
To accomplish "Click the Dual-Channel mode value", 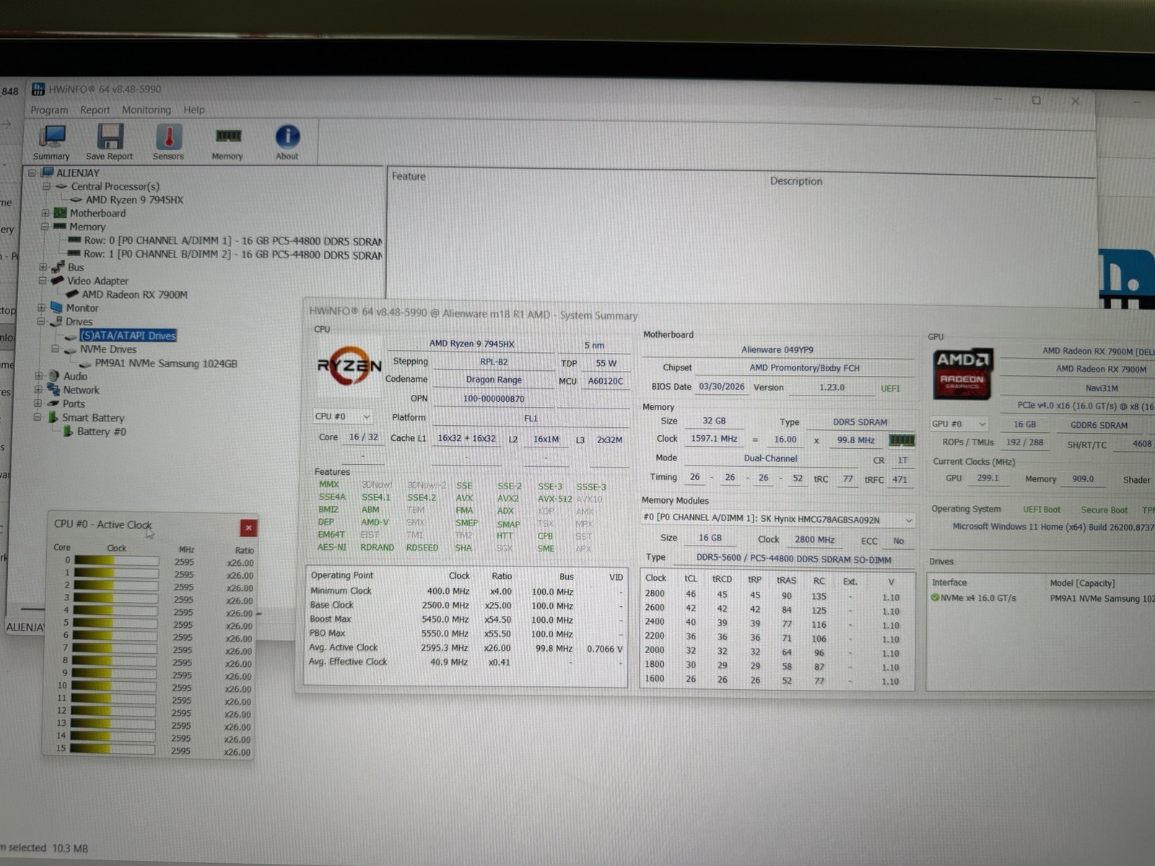I will pos(770,458).
